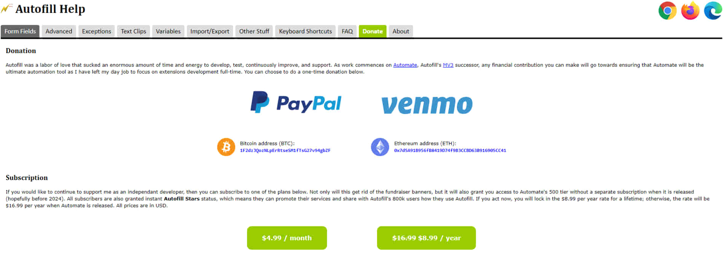The width and height of the screenshot is (723, 255).
Task: Click the Ethereum address string
Action: (x=450, y=150)
